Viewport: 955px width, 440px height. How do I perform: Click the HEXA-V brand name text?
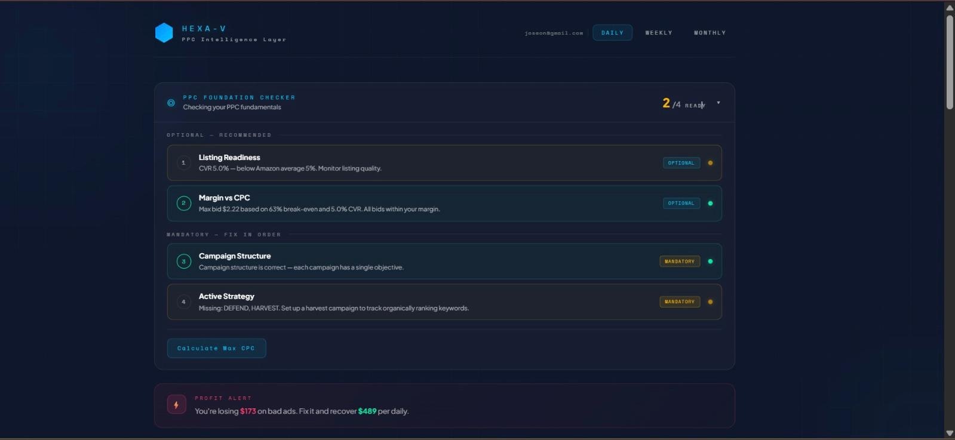pos(204,29)
